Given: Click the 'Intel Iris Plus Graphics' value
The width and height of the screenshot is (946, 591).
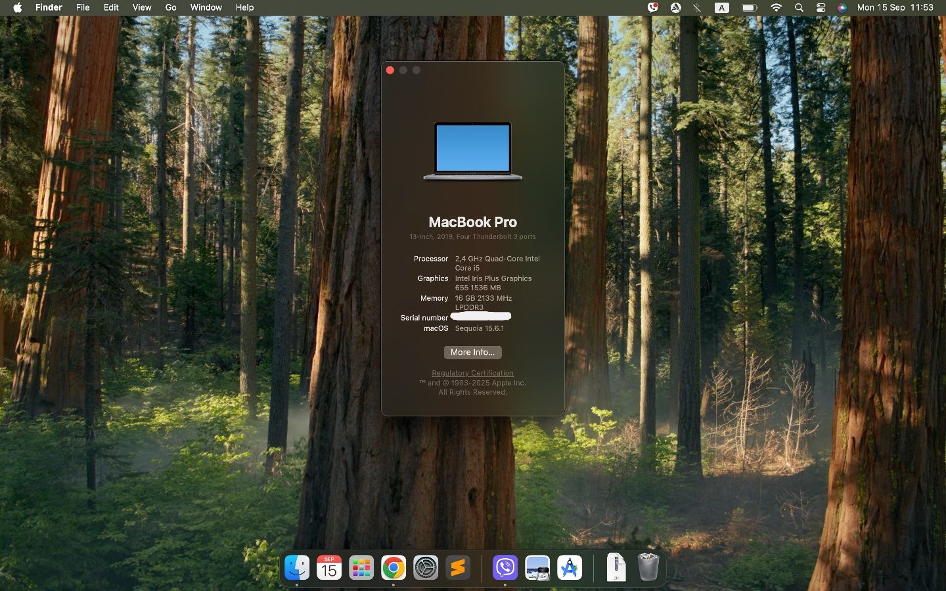Looking at the screenshot, I should pyautogui.click(x=493, y=278).
